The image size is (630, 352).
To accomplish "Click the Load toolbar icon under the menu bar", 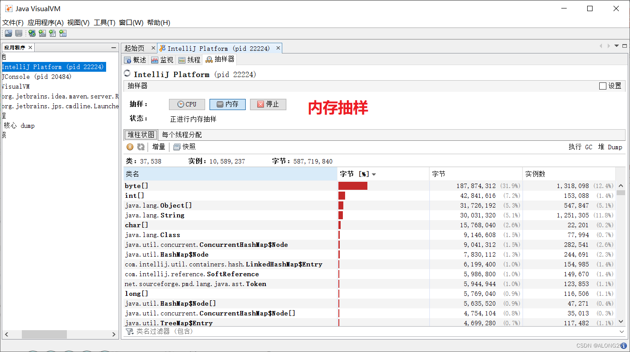I will (8, 33).
